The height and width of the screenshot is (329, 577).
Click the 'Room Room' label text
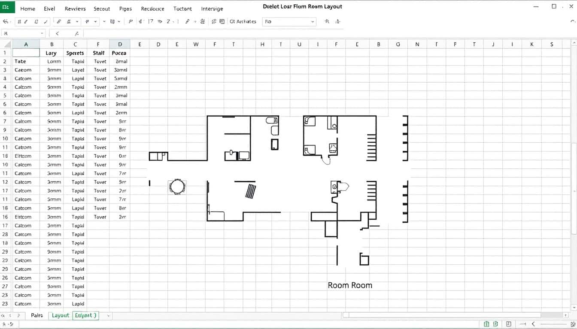[350, 285]
